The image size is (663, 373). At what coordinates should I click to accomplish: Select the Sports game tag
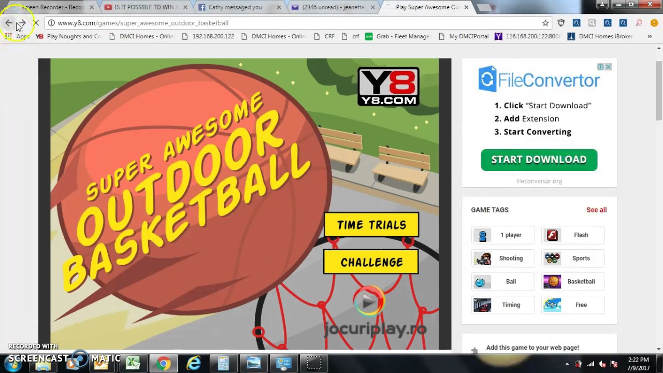tap(573, 258)
